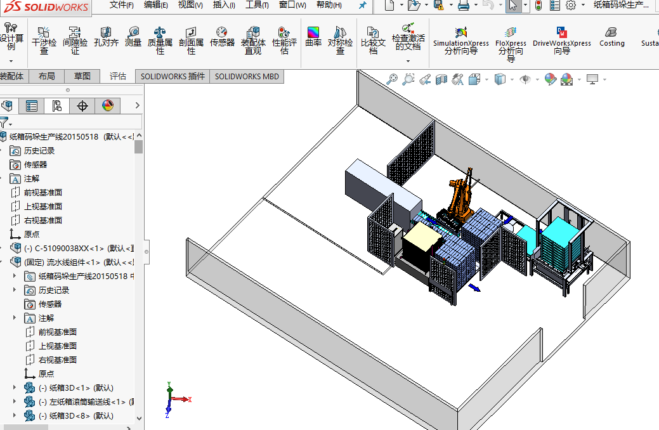The image size is (659, 430).
Task: Select the 测量 measure tool
Action: pos(133,37)
